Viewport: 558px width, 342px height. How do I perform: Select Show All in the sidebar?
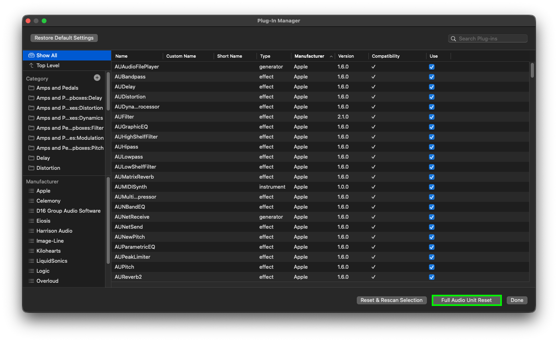(67, 55)
